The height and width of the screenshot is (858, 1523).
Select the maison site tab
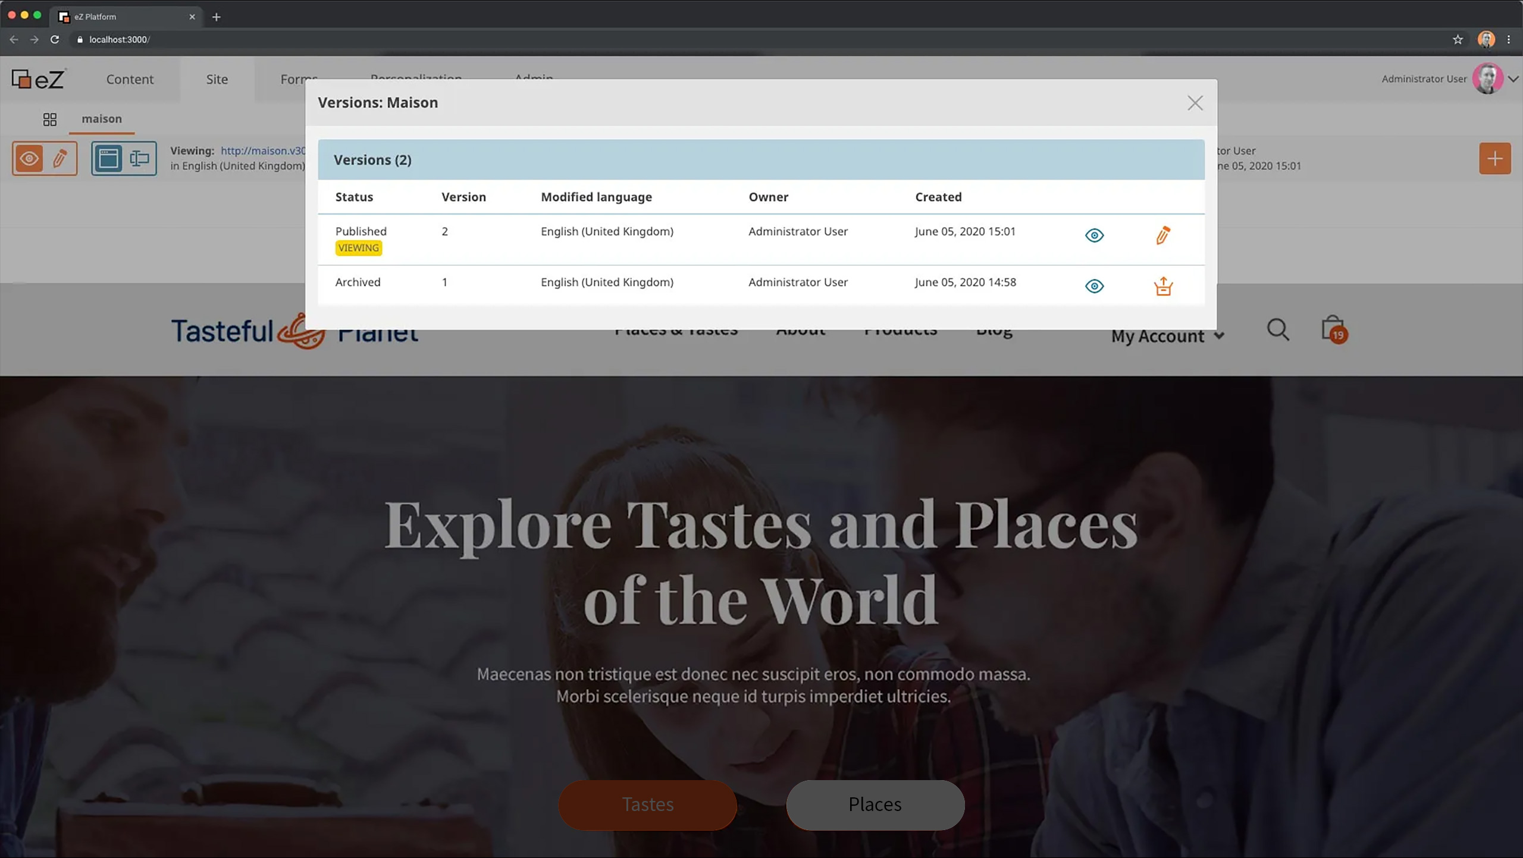tap(102, 119)
